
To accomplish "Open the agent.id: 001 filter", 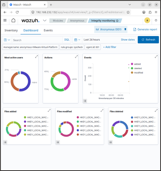I will pyautogui.click(x=93, y=47).
